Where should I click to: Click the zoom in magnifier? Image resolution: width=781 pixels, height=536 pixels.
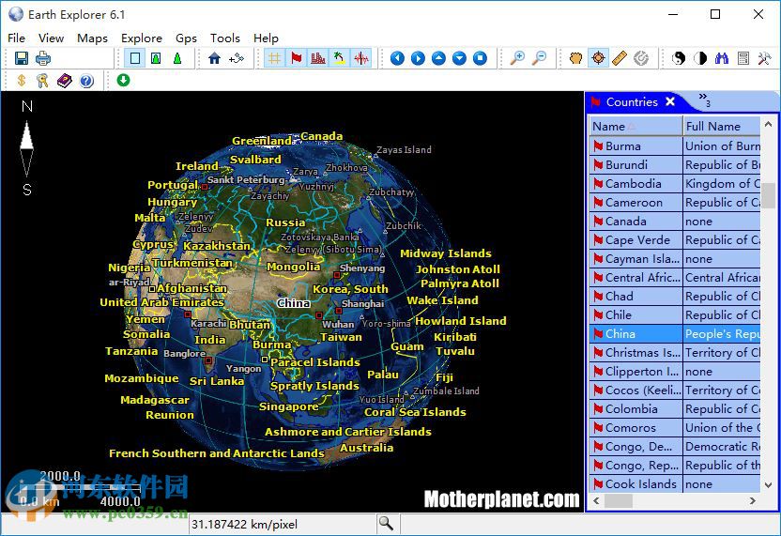pyautogui.click(x=517, y=58)
